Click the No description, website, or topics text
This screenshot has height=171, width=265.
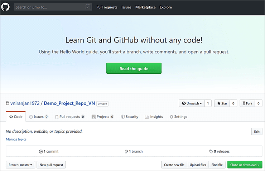pyautogui.click(x=44, y=131)
